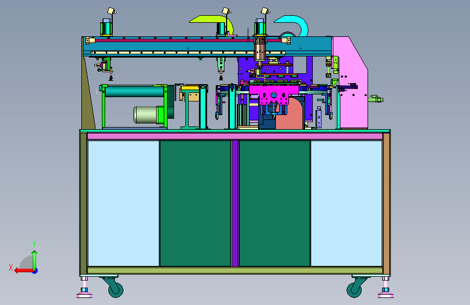This screenshot has height=305, width=470.
Task: Pick the leftmost motor on top of gantry
Action: (106, 27)
